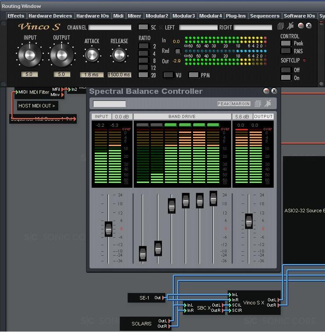Click the Vinco S X SCIR connector
The image size is (325, 332).
230,311
